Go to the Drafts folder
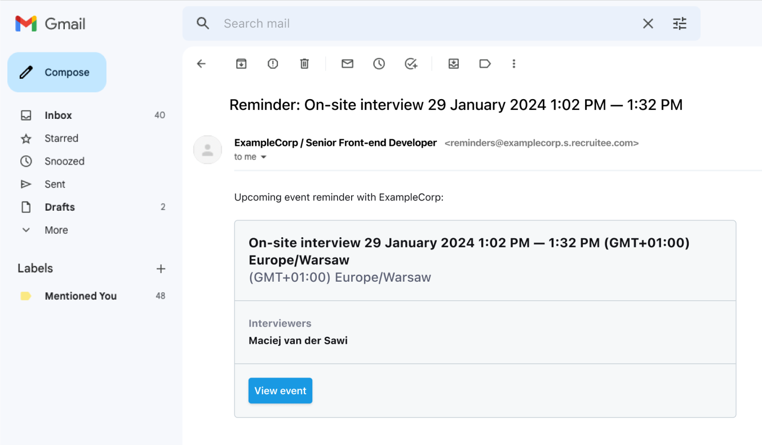 pyautogui.click(x=60, y=207)
